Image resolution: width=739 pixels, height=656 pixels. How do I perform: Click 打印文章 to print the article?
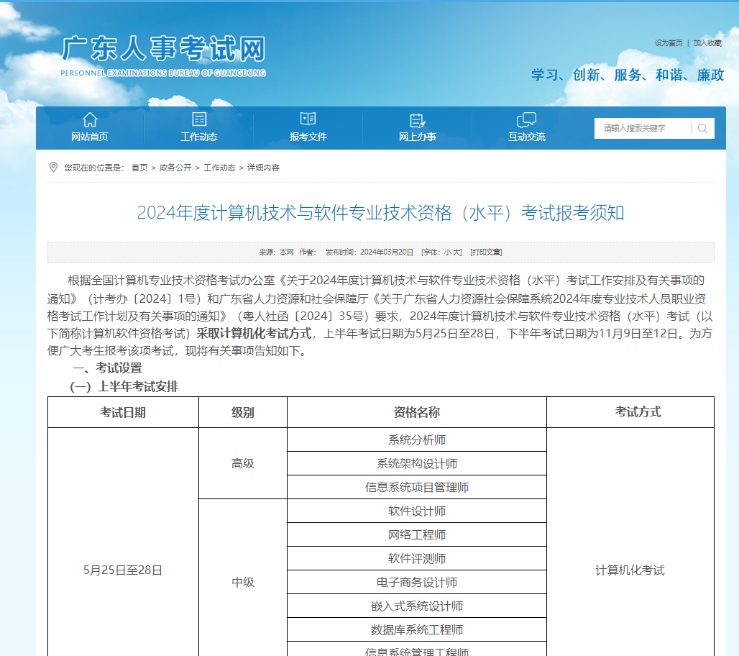pos(487,251)
